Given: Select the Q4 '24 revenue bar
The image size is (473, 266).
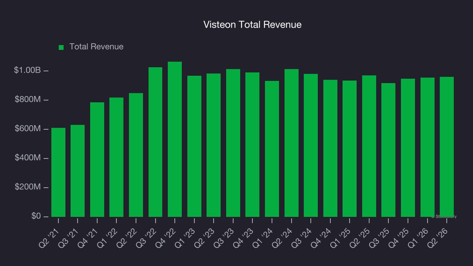Looking at the screenshot, I should pos(330,148).
